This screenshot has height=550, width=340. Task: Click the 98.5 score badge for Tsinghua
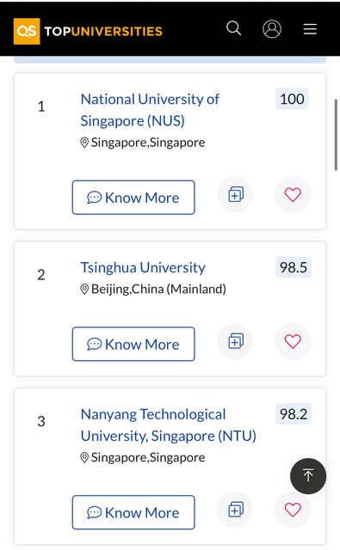tap(294, 267)
